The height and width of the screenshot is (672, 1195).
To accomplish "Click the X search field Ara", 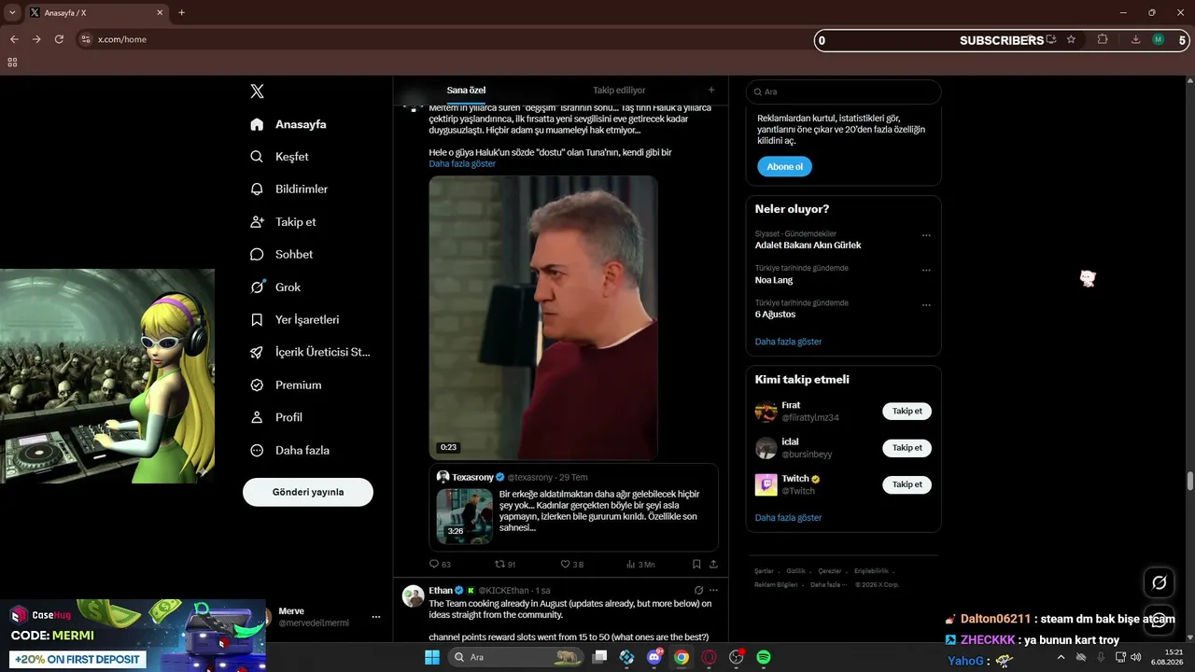I will point(843,92).
